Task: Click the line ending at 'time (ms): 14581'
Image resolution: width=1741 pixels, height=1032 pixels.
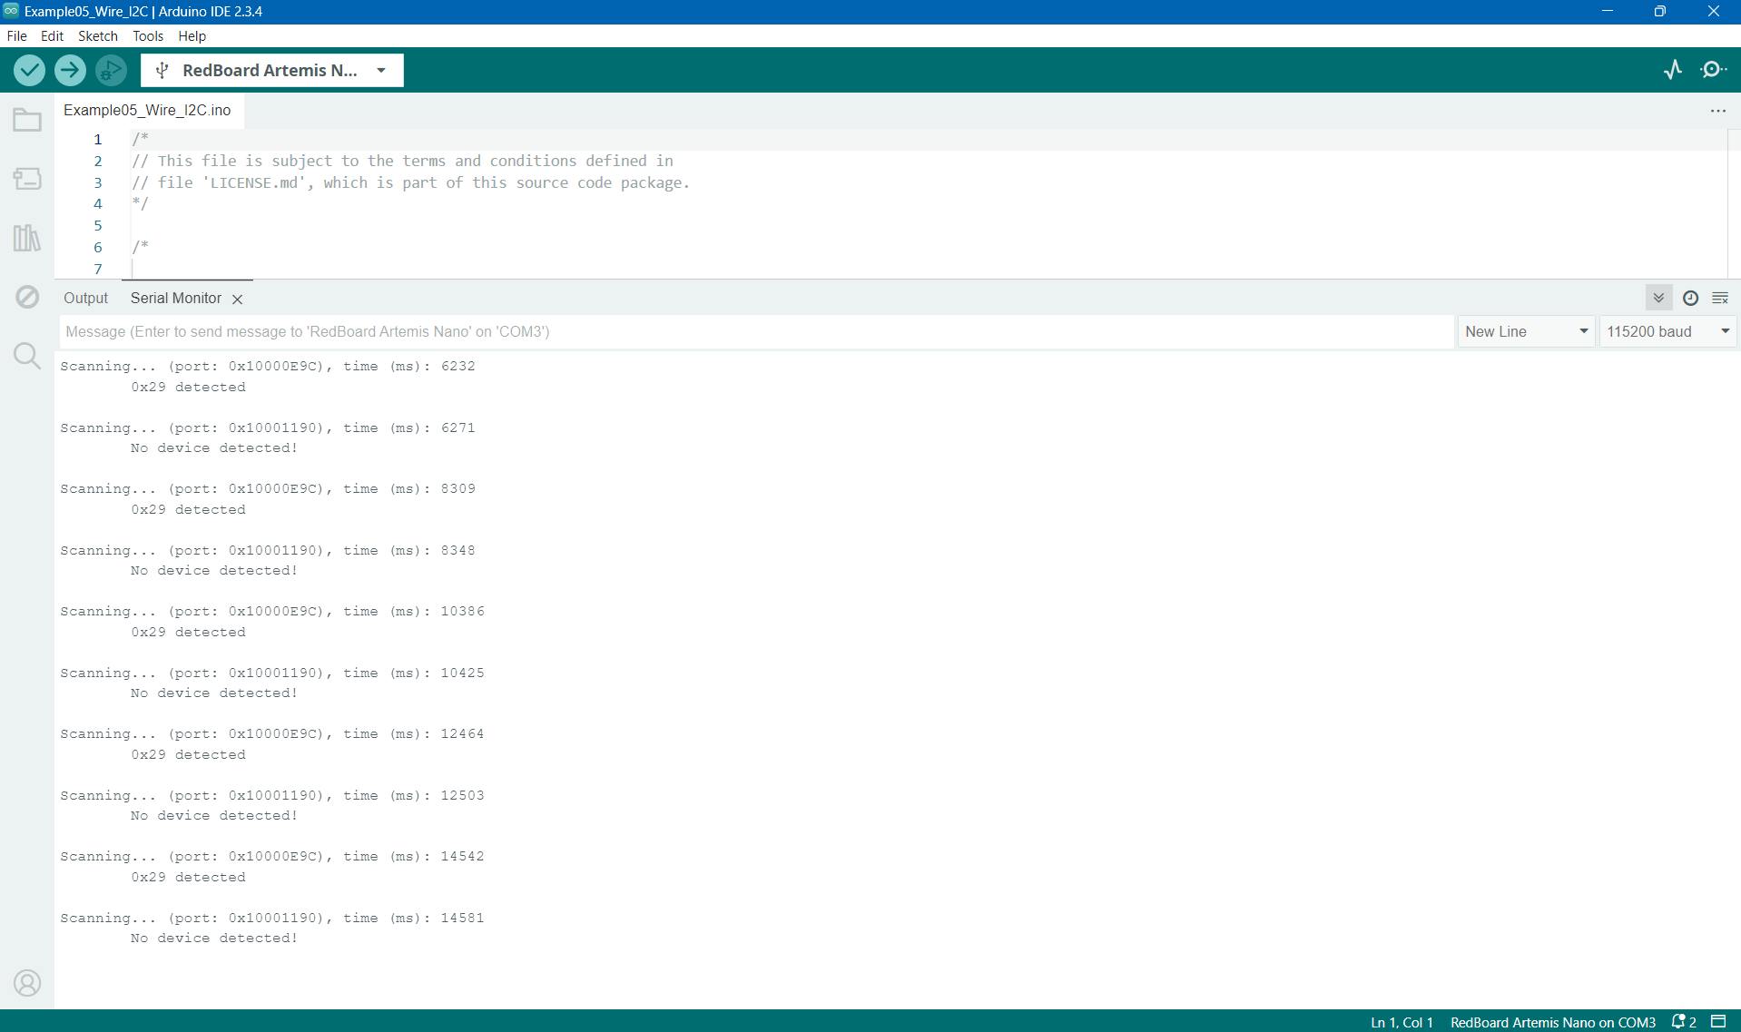Action: tap(272, 918)
